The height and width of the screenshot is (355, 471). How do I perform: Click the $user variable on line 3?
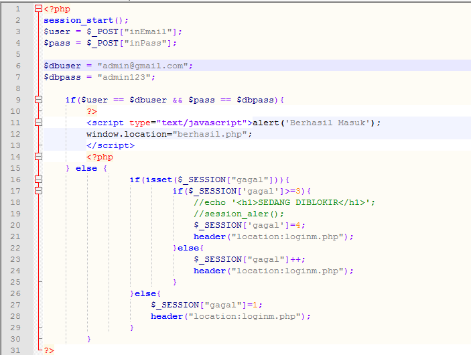click(x=57, y=31)
